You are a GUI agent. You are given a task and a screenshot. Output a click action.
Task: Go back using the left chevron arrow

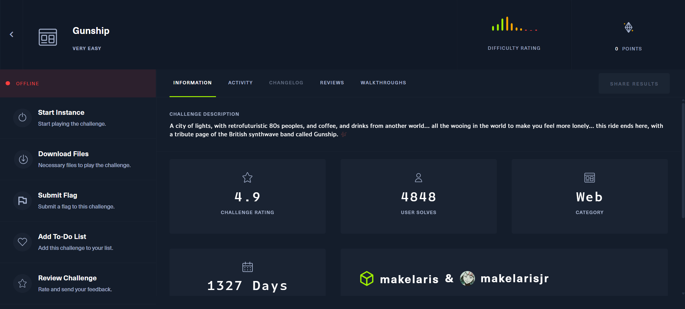[12, 34]
